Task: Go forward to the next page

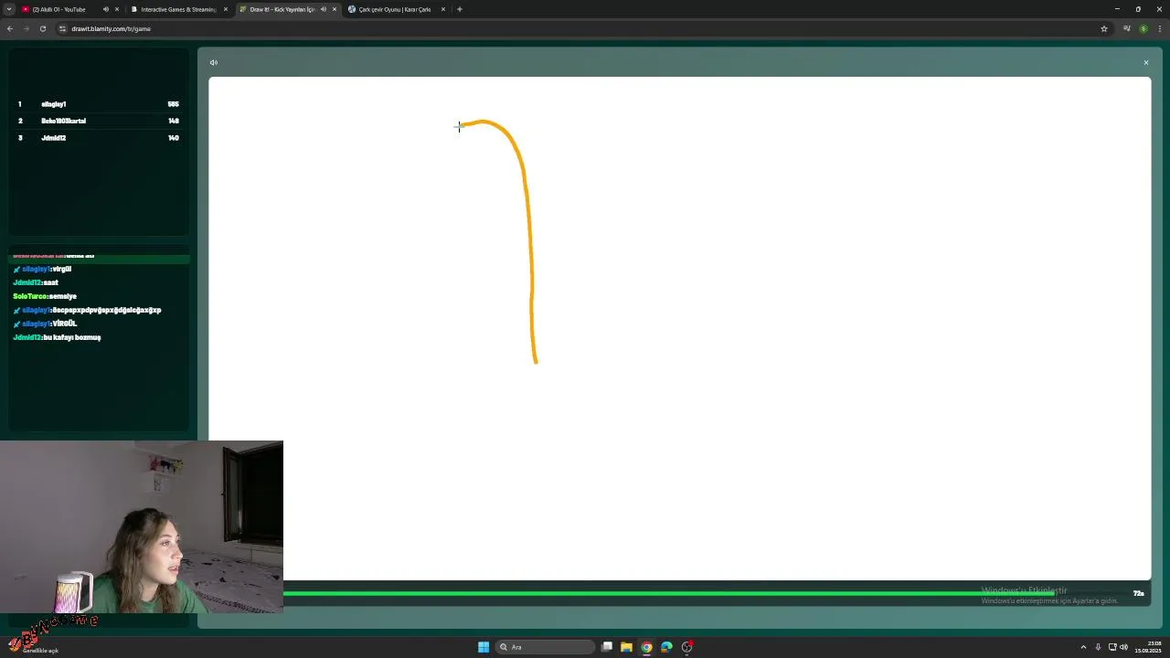Action: click(x=26, y=28)
